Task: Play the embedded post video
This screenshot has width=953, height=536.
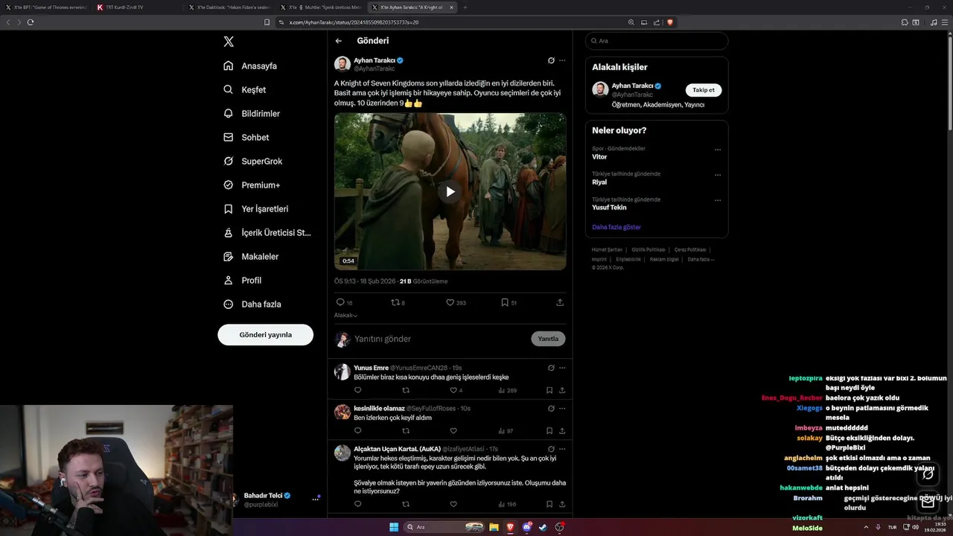Action: [x=450, y=191]
